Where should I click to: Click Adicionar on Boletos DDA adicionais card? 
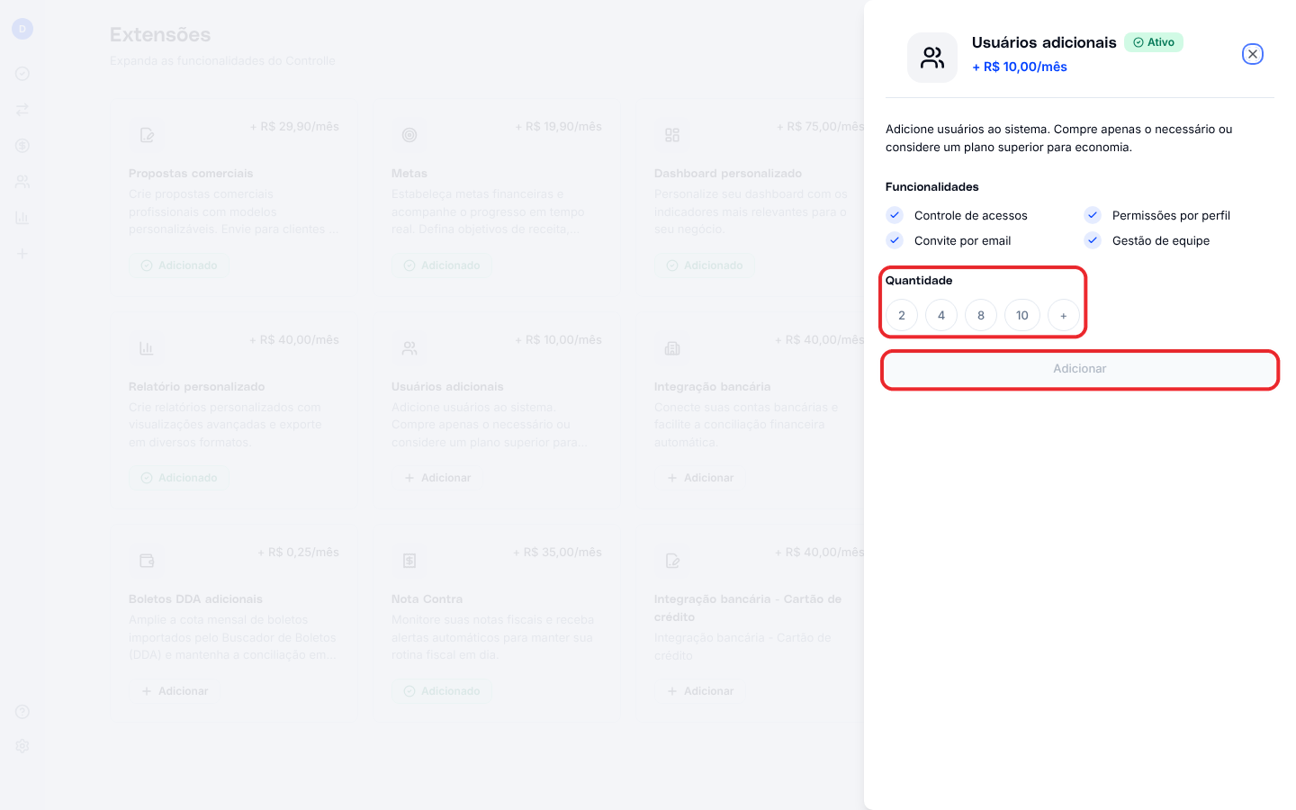click(x=175, y=691)
